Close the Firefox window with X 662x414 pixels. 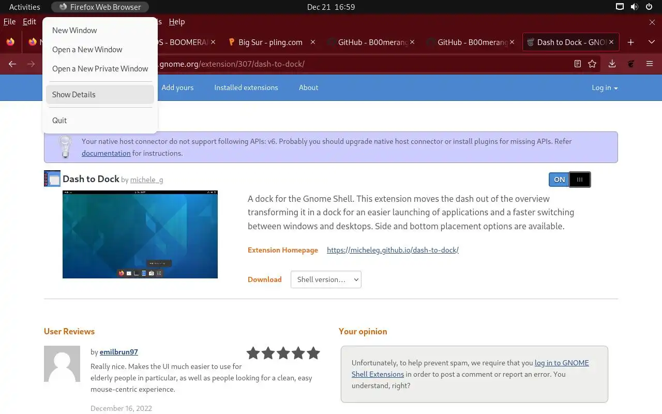click(652, 22)
